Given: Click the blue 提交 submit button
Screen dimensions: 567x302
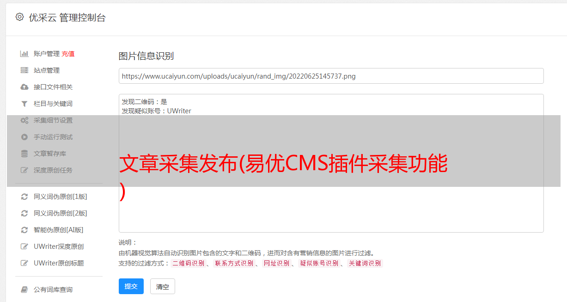Looking at the screenshot, I should pyautogui.click(x=131, y=286).
